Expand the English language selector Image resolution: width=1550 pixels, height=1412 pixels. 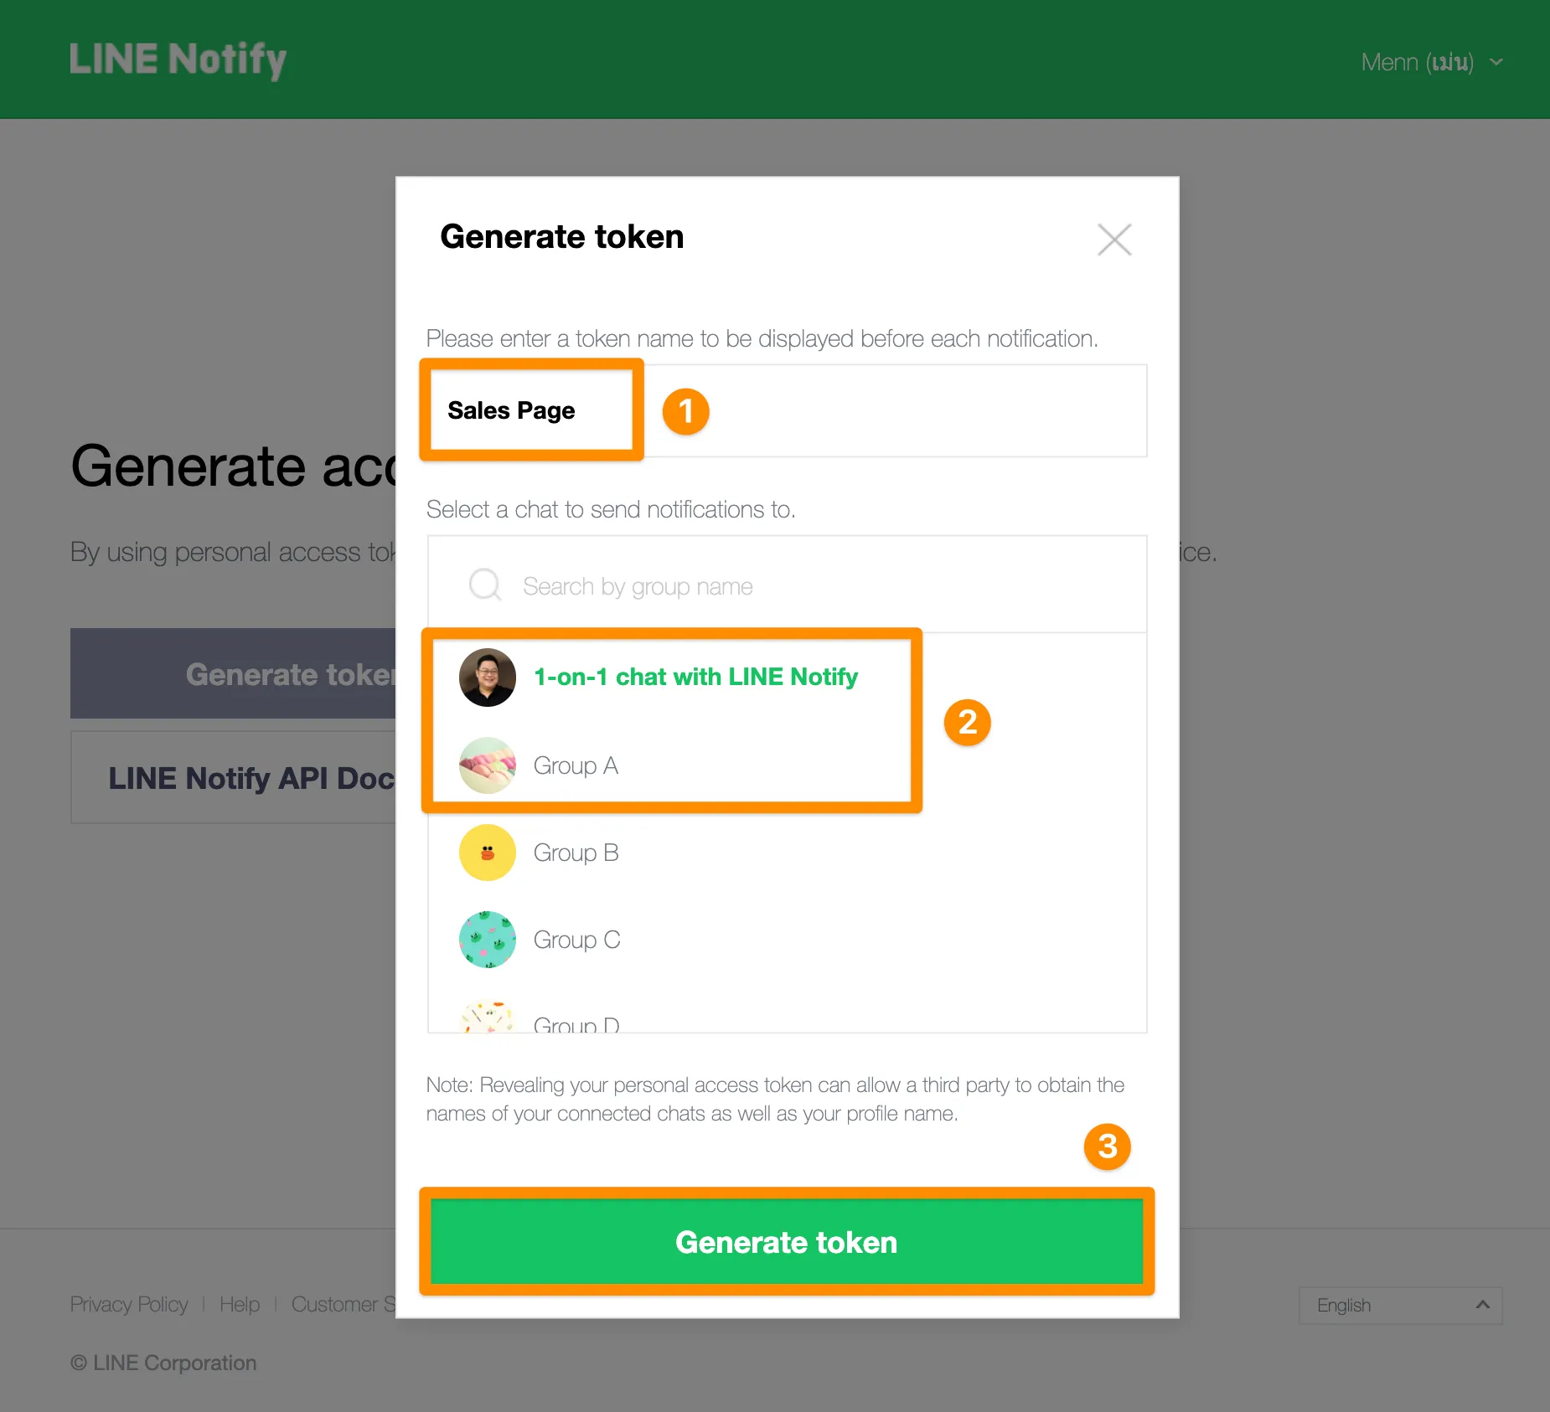pyautogui.click(x=1400, y=1305)
